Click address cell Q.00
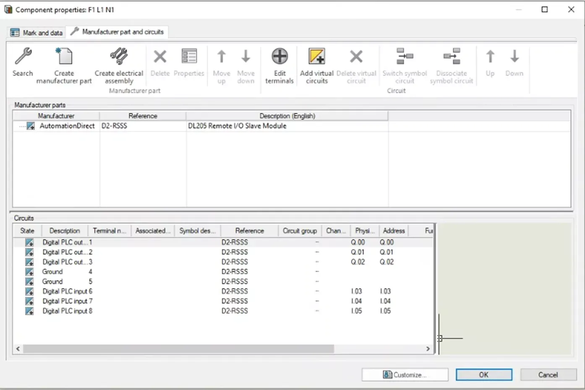 coord(387,242)
